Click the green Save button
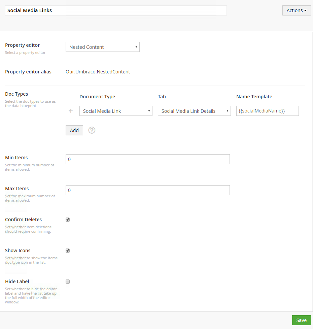The height and width of the screenshot is (329, 313). [x=301, y=320]
